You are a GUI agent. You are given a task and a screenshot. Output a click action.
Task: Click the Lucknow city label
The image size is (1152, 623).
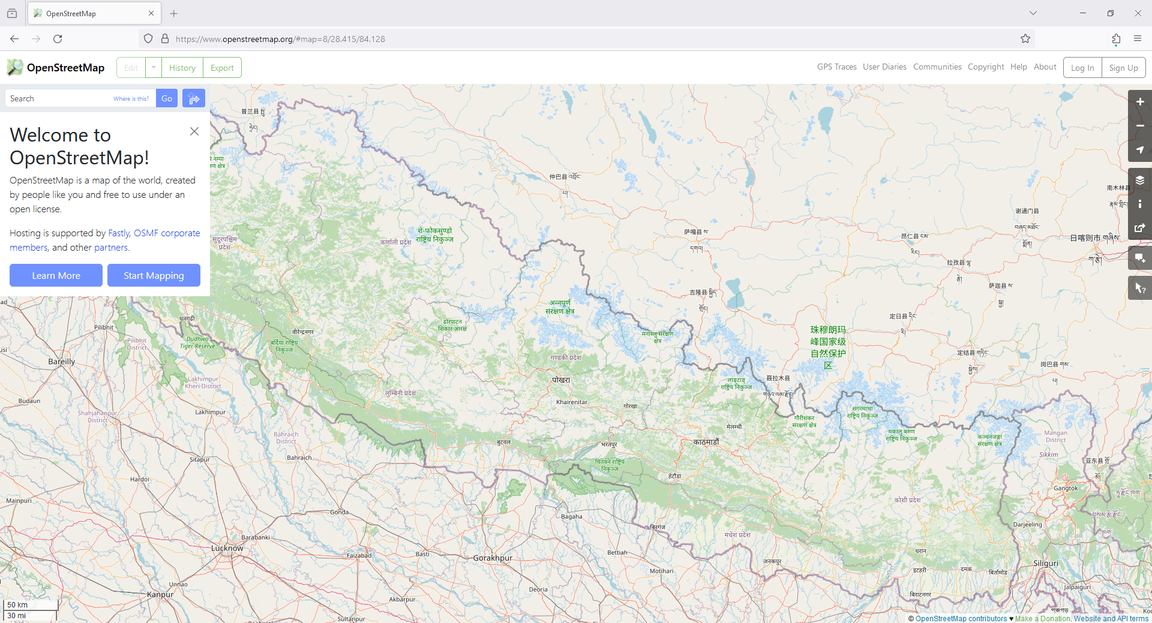coord(227,548)
